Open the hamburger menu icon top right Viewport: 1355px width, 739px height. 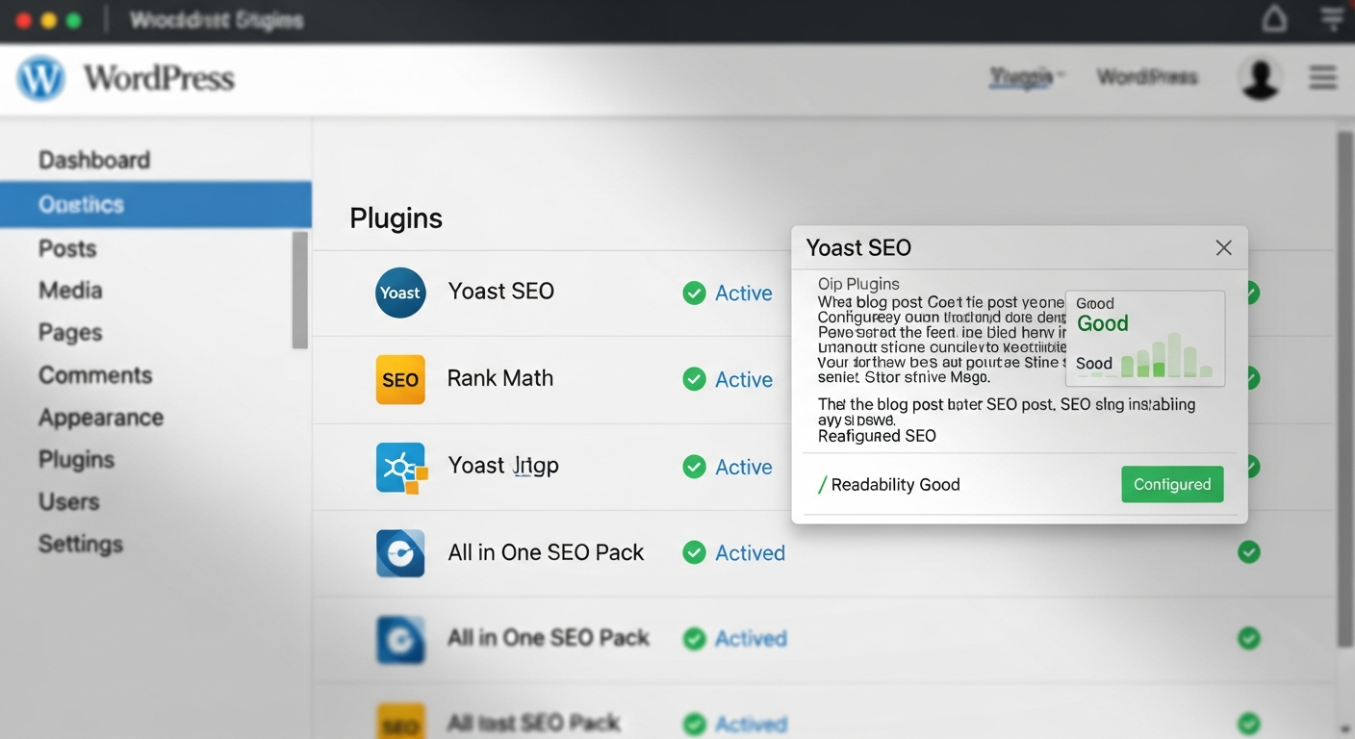(1323, 77)
